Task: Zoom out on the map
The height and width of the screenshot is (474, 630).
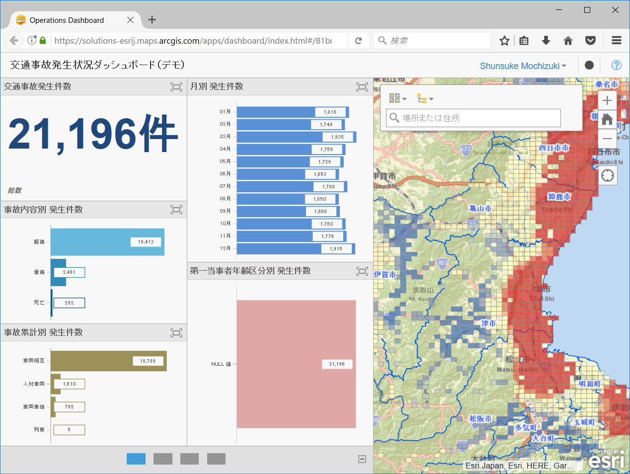Action: 607,139
